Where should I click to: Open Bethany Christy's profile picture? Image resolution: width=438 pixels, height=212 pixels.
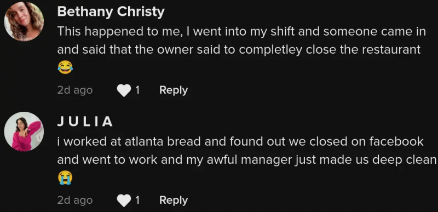pyautogui.click(x=24, y=21)
